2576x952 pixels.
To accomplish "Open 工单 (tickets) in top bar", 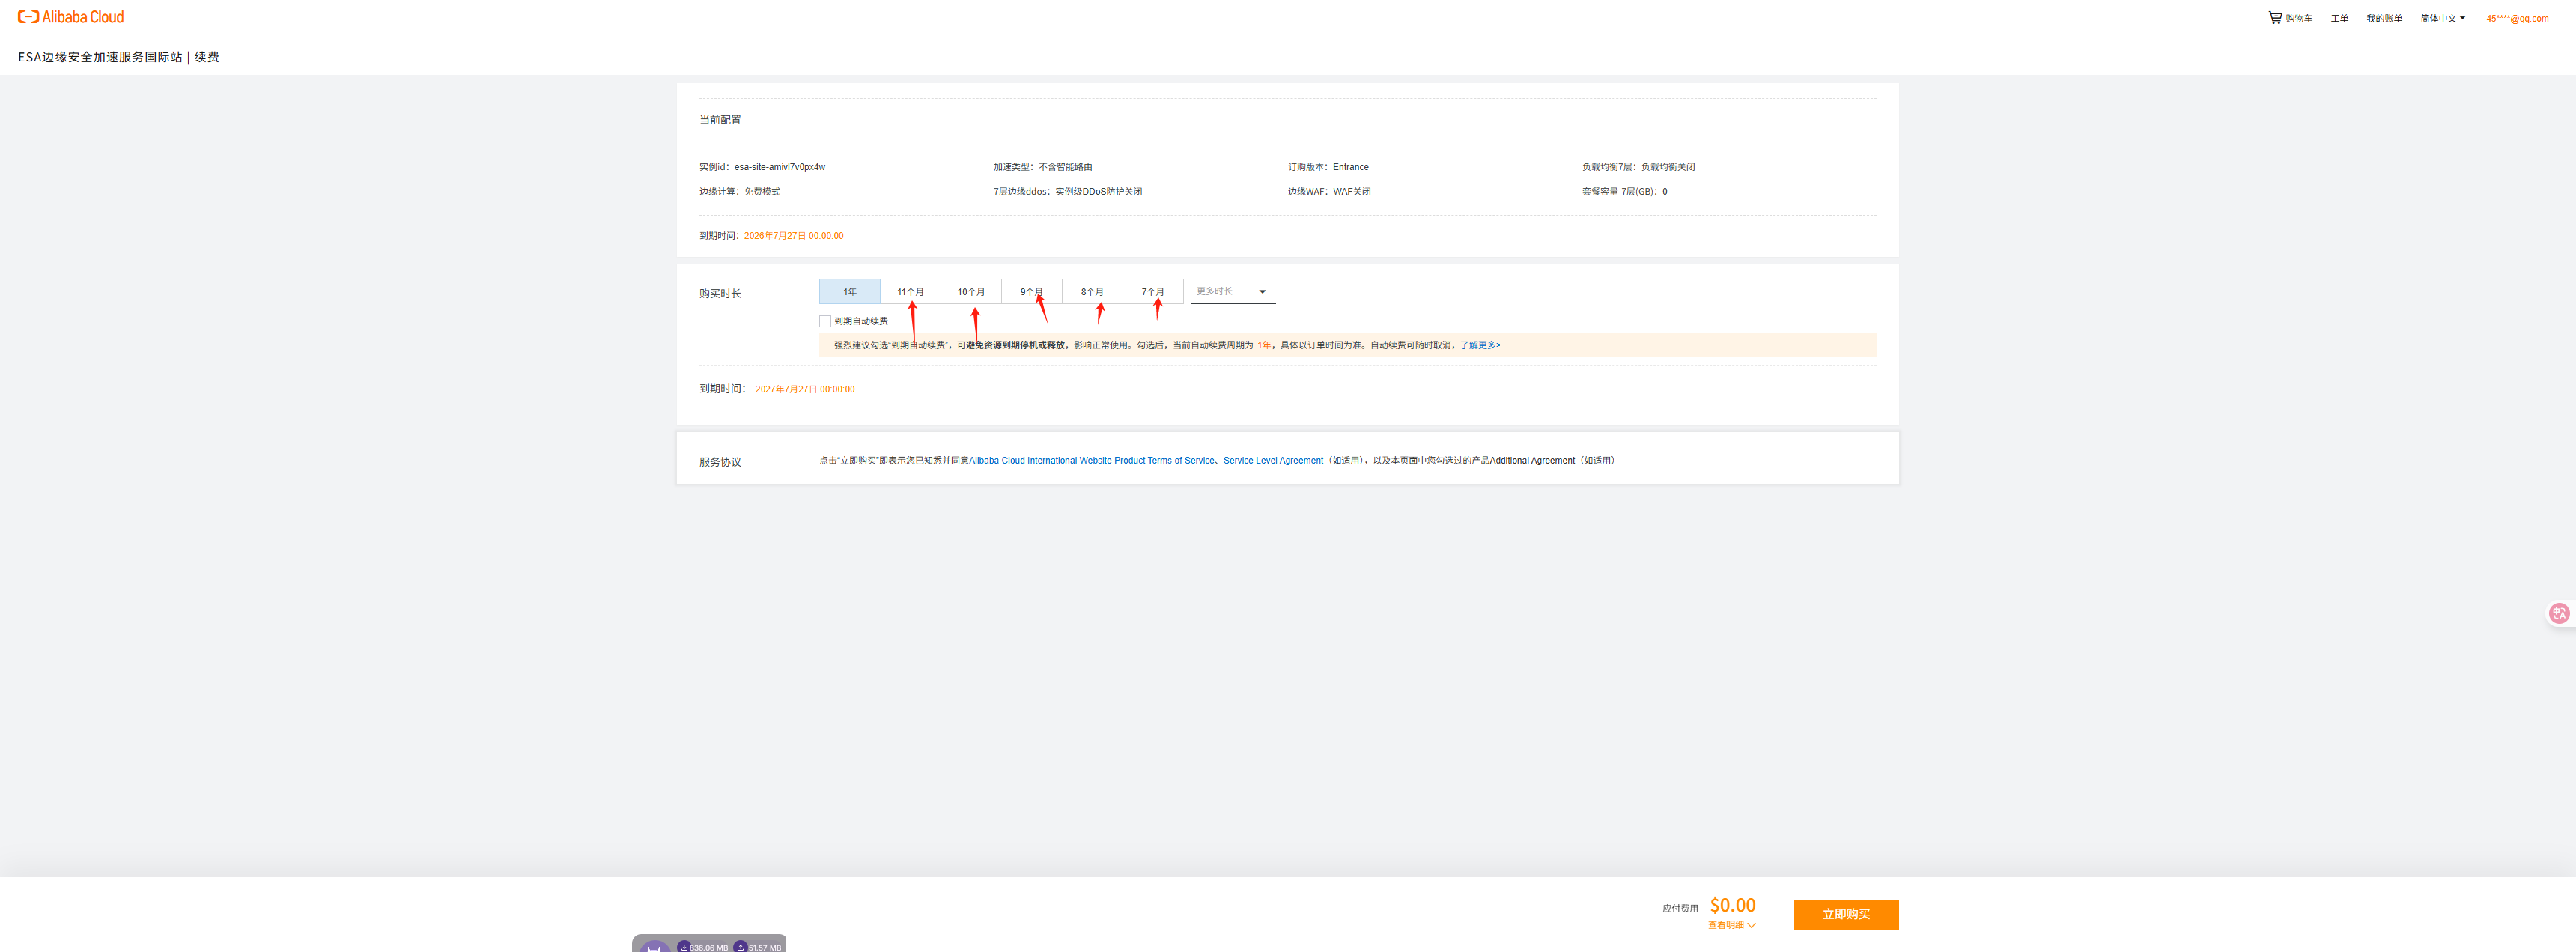I will pos(2339,18).
